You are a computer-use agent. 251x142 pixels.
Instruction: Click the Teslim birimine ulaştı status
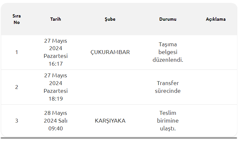coord(168,121)
